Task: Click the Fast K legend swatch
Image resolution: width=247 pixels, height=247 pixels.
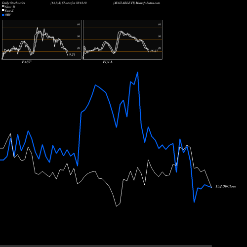Action: pyautogui.click(x=3, y=10)
